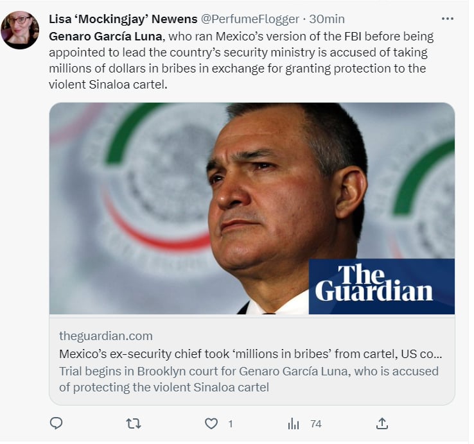Open the three-dot more options menu
The height and width of the screenshot is (444, 474).
point(448,19)
